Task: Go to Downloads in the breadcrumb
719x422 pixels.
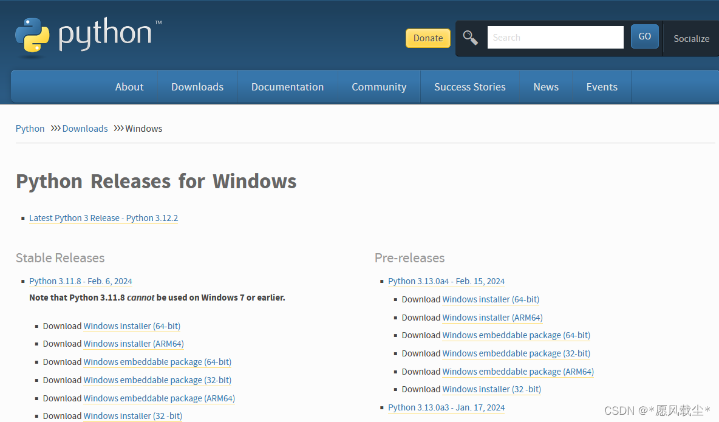Action: click(x=85, y=129)
